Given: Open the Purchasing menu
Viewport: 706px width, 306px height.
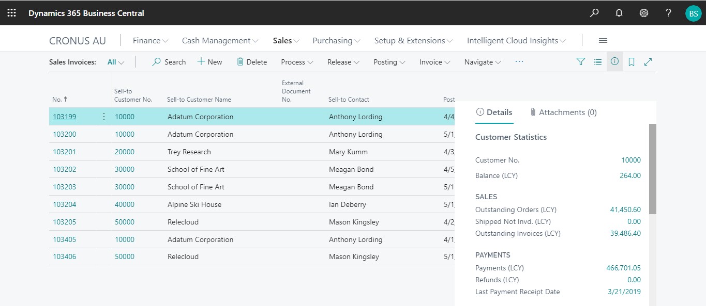Looking at the screenshot, I should (x=336, y=41).
